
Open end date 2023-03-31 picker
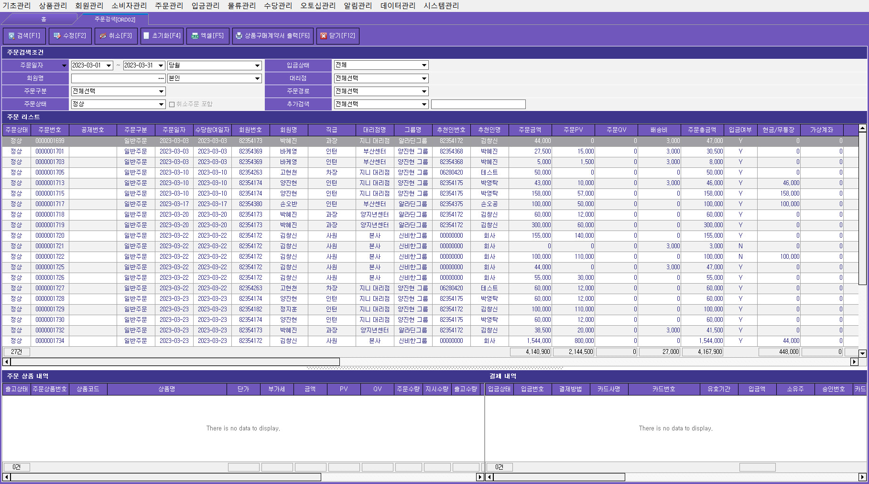(161, 66)
